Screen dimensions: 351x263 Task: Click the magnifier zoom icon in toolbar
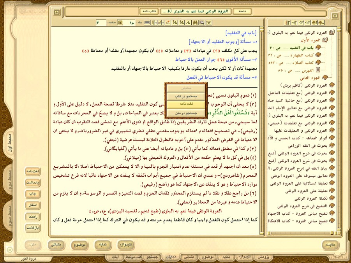coord(202,23)
